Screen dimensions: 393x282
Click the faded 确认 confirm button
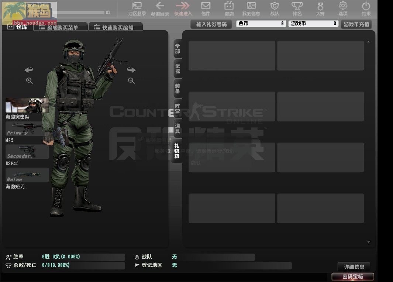coord(196,163)
